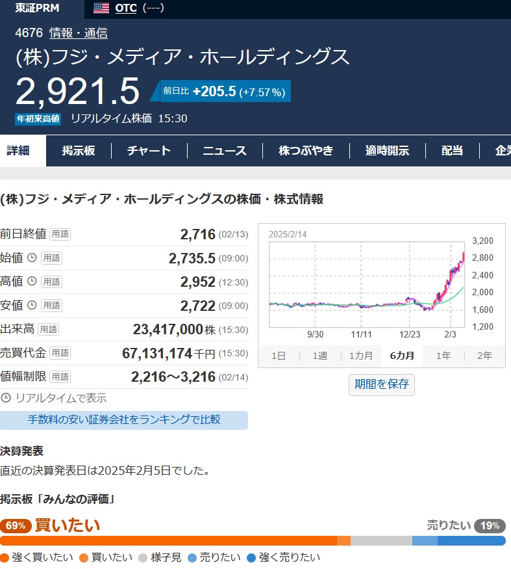Open the 情報・通信 sector link
511x569 pixels.
(x=79, y=33)
